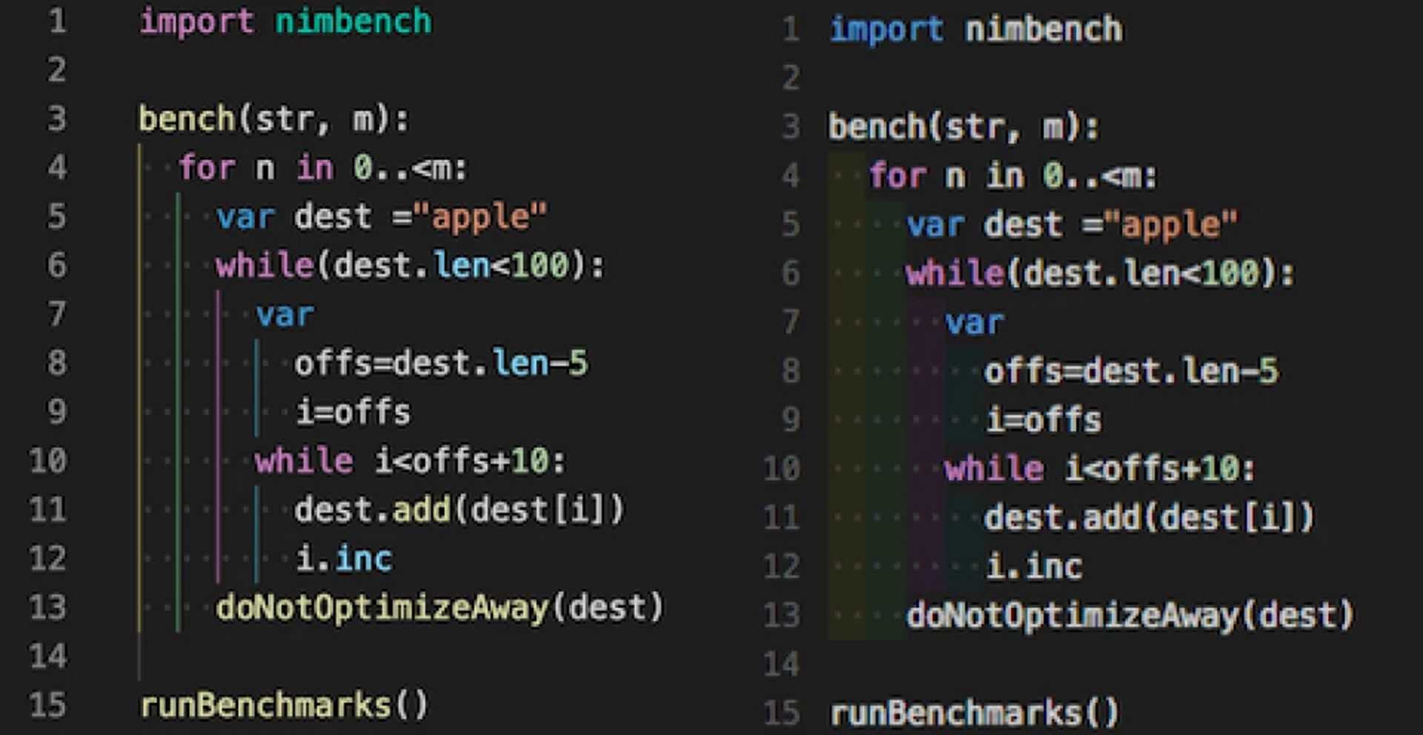Click 'doNotOptimizeAway(dest)' in the left editor
Image resolution: width=1423 pixels, height=735 pixels.
click(x=439, y=608)
